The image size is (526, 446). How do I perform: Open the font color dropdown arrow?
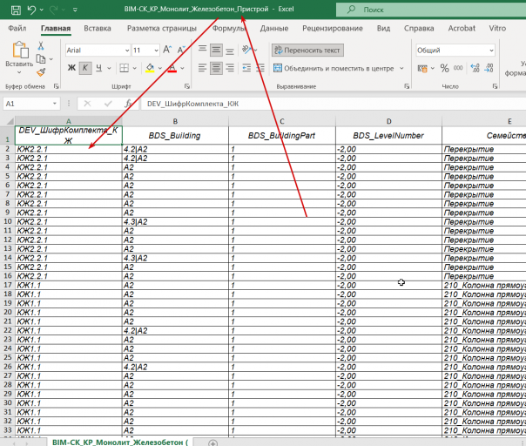click(182, 68)
